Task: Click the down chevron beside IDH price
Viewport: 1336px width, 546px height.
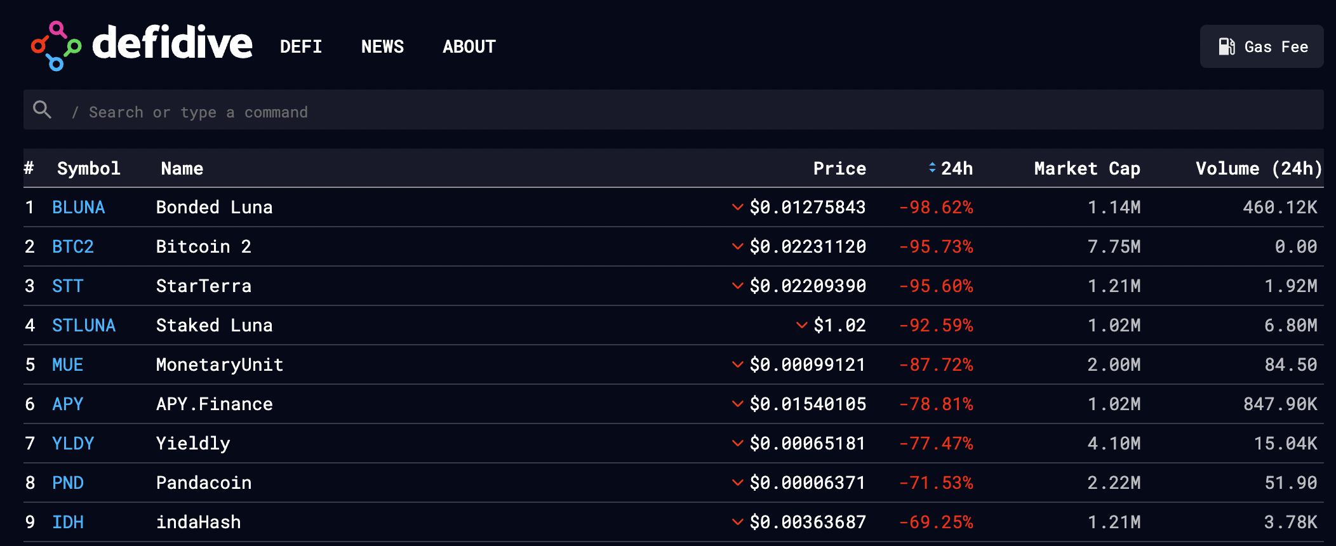Action: click(x=737, y=522)
